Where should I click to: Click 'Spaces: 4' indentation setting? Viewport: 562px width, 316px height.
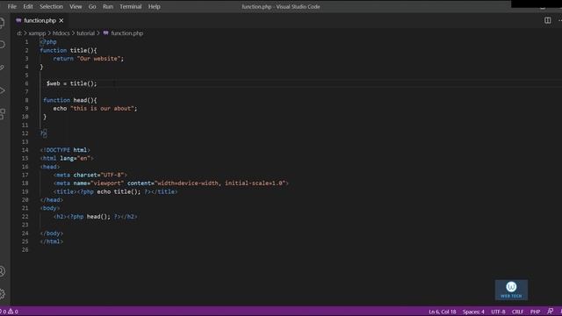point(473,312)
